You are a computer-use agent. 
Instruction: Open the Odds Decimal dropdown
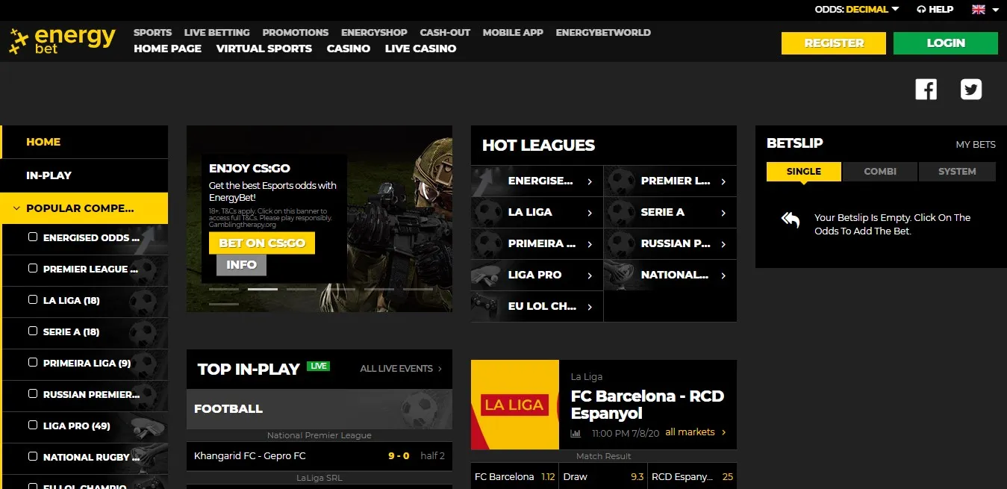click(857, 10)
